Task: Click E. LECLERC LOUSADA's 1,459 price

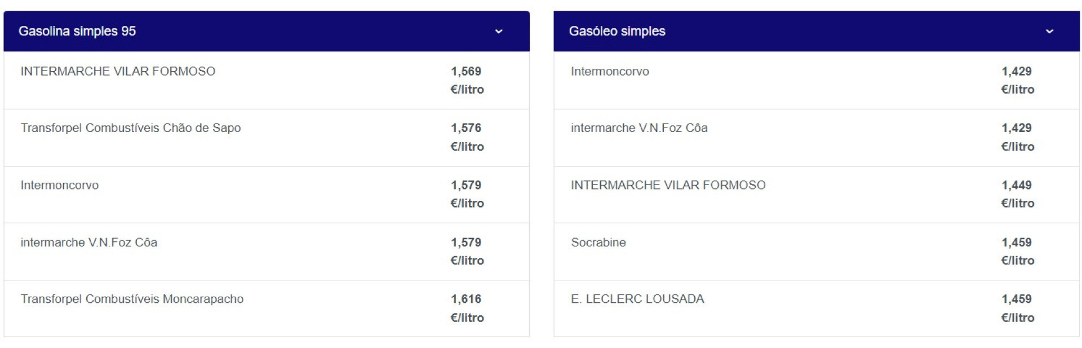Action: pos(1017,308)
